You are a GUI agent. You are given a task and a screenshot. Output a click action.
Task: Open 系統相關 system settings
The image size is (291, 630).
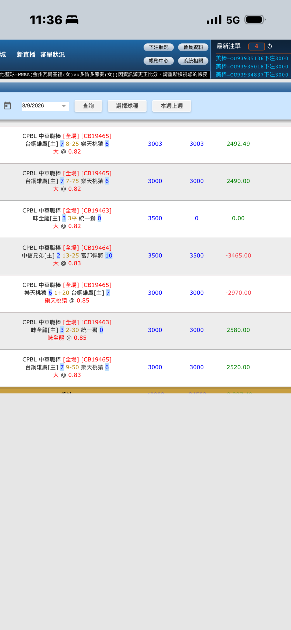[x=193, y=61]
